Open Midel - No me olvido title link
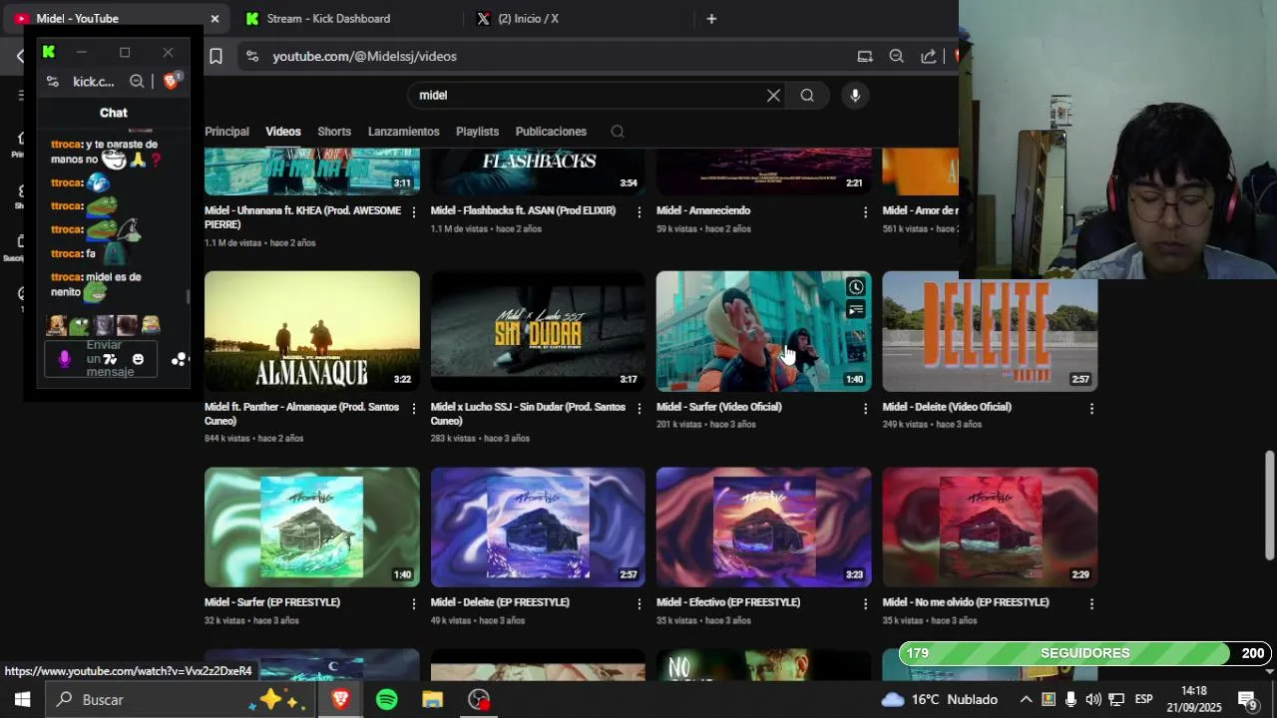The height and width of the screenshot is (718, 1277). 966,602
